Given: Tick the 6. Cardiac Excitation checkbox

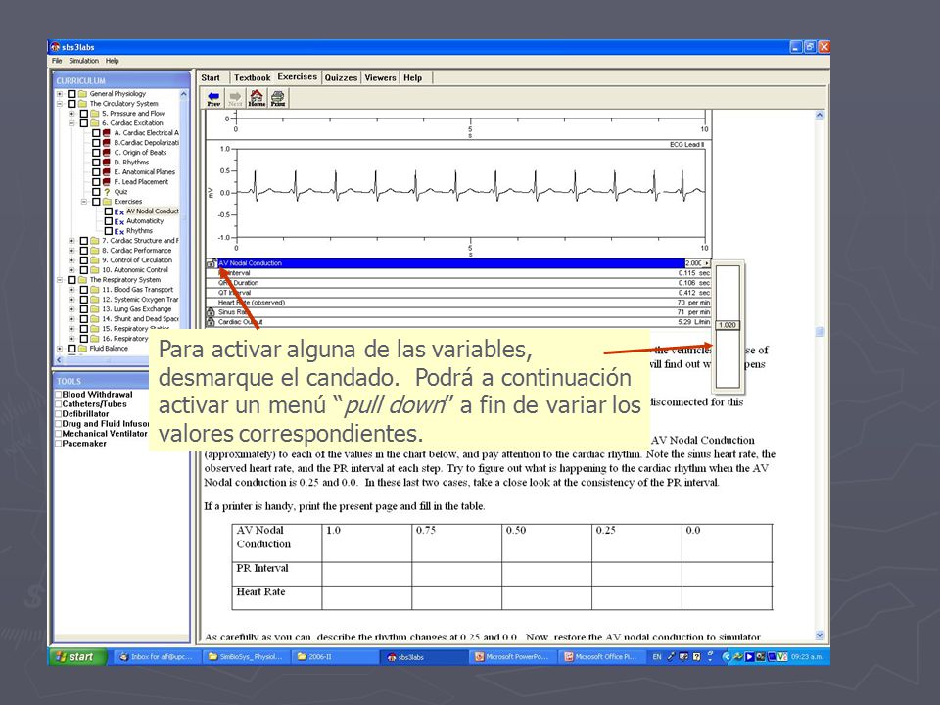Looking at the screenshot, I should 84,123.
